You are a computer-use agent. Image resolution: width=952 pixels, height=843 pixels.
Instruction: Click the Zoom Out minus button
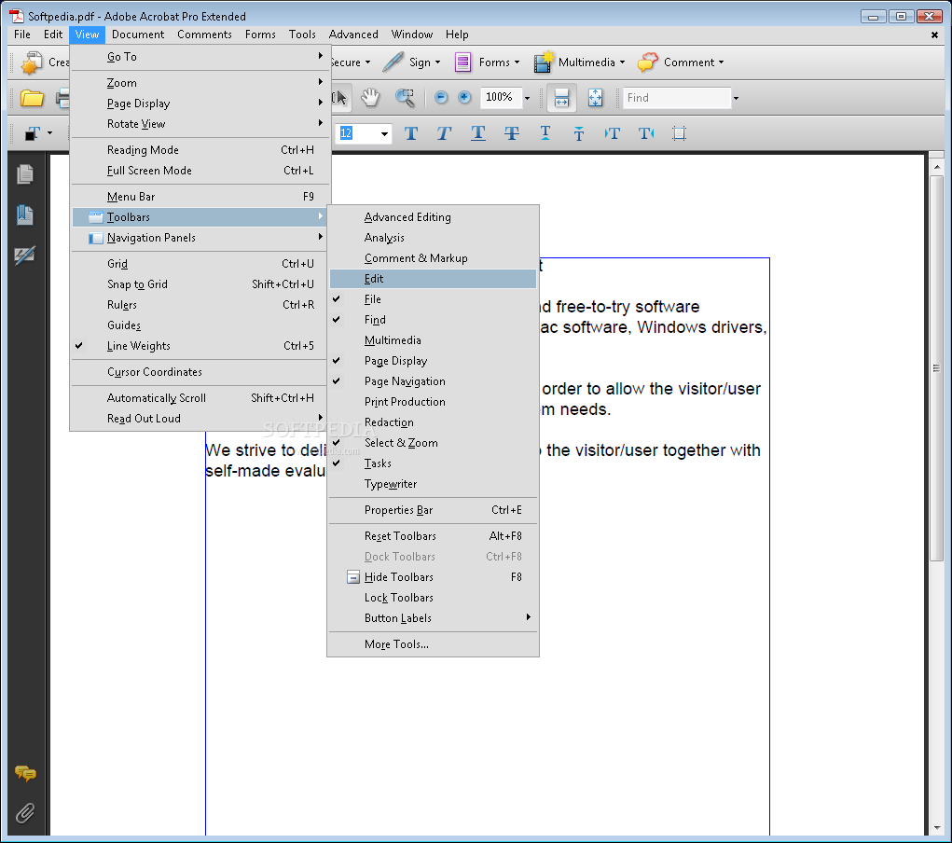pos(441,97)
